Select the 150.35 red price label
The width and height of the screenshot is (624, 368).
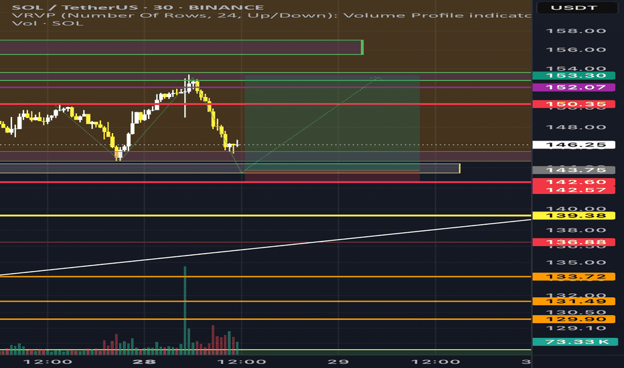(574, 104)
